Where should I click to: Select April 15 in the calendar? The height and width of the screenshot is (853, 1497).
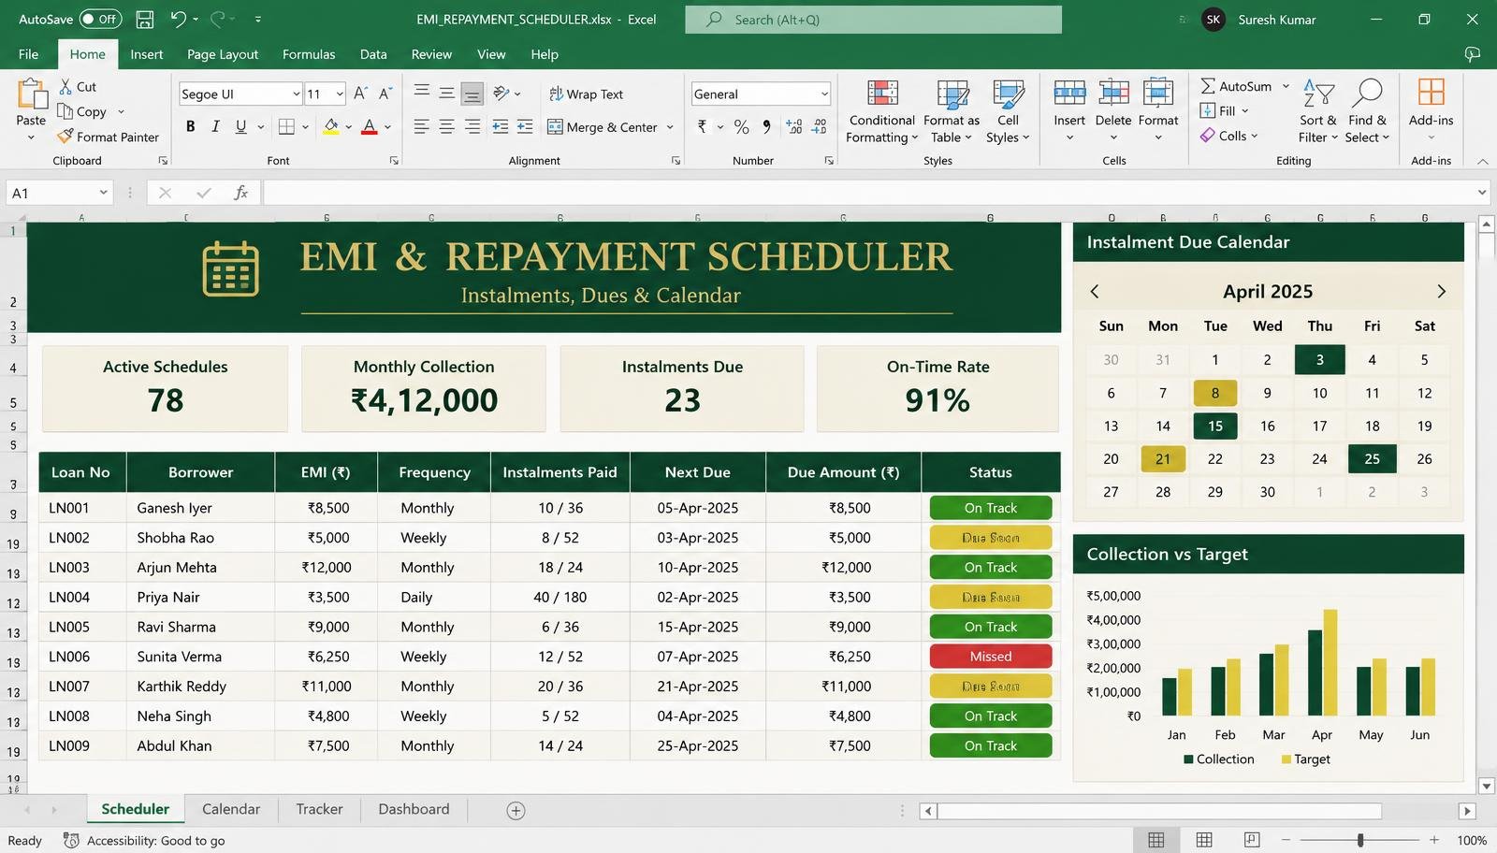pyautogui.click(x=1215, y=426)
